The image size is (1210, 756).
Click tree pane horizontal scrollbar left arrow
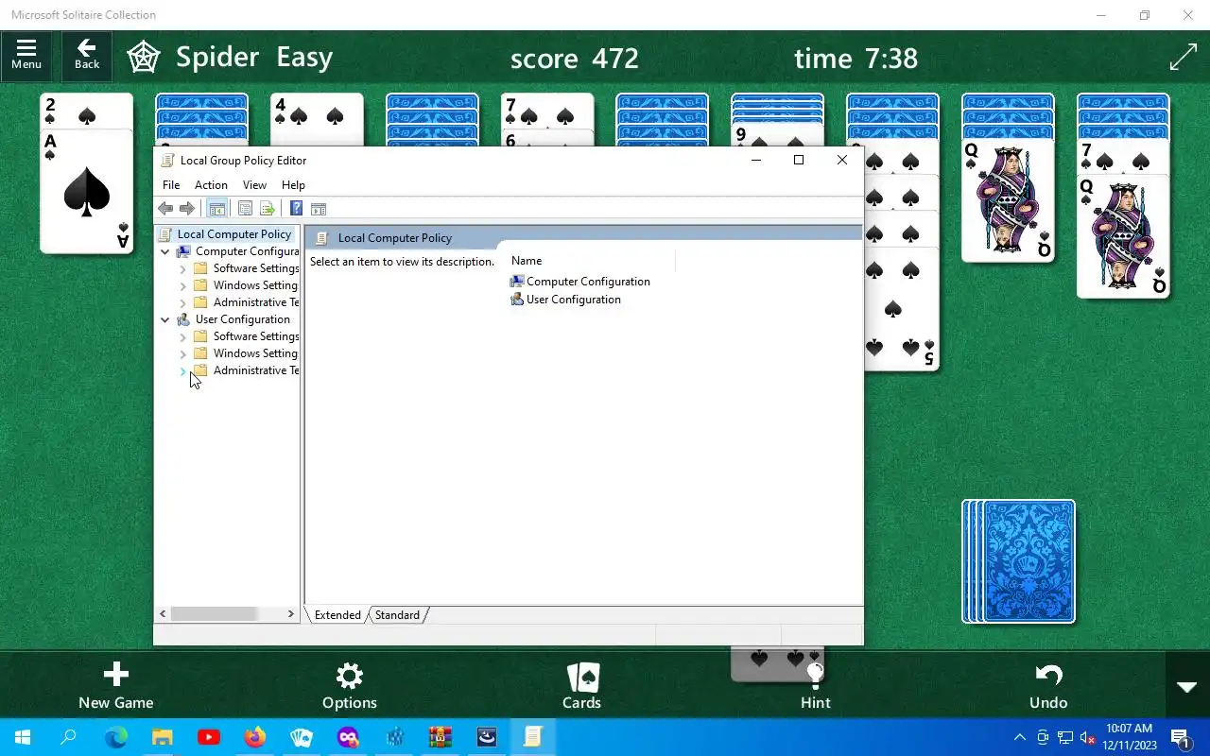163,614
